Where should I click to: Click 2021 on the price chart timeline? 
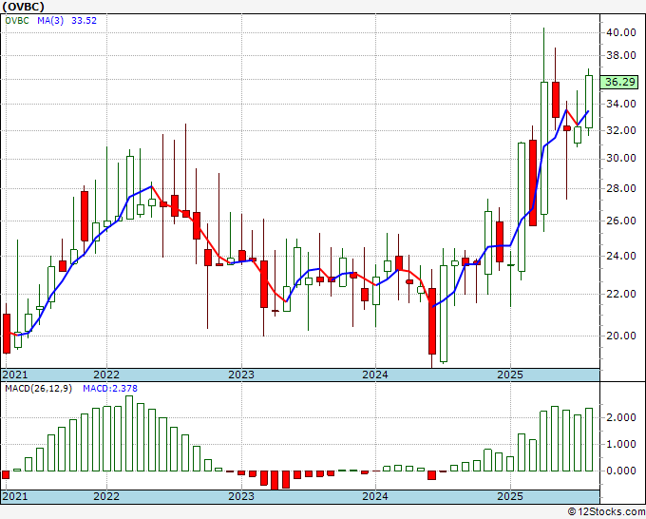tap(15, 375)
